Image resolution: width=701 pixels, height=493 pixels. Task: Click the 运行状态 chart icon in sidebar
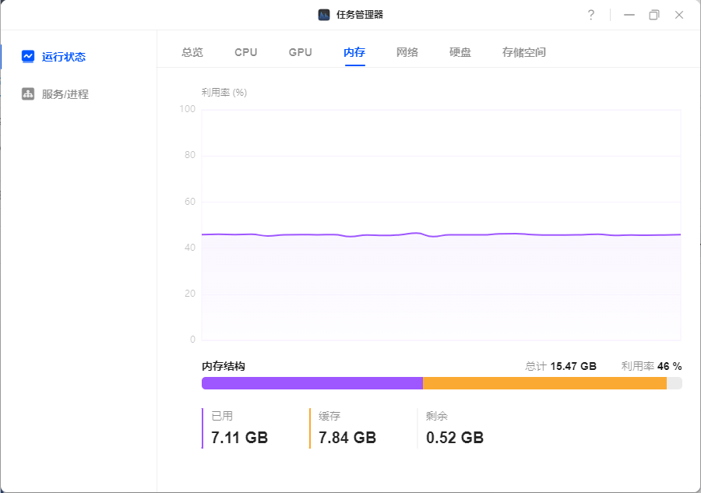[x=28, y=56]
